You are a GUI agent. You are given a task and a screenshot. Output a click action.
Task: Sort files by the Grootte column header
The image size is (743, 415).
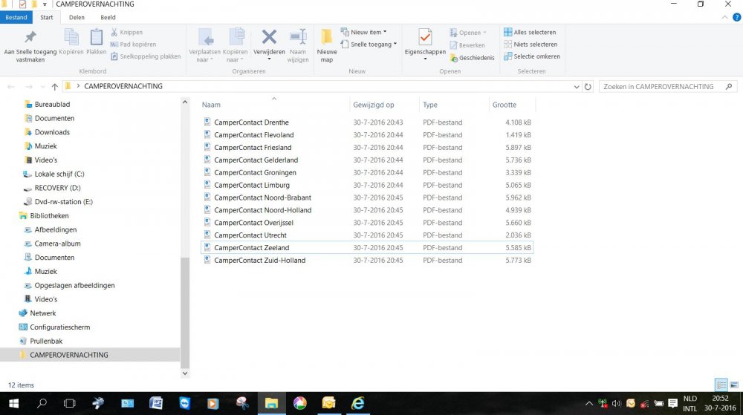(504, 105)
